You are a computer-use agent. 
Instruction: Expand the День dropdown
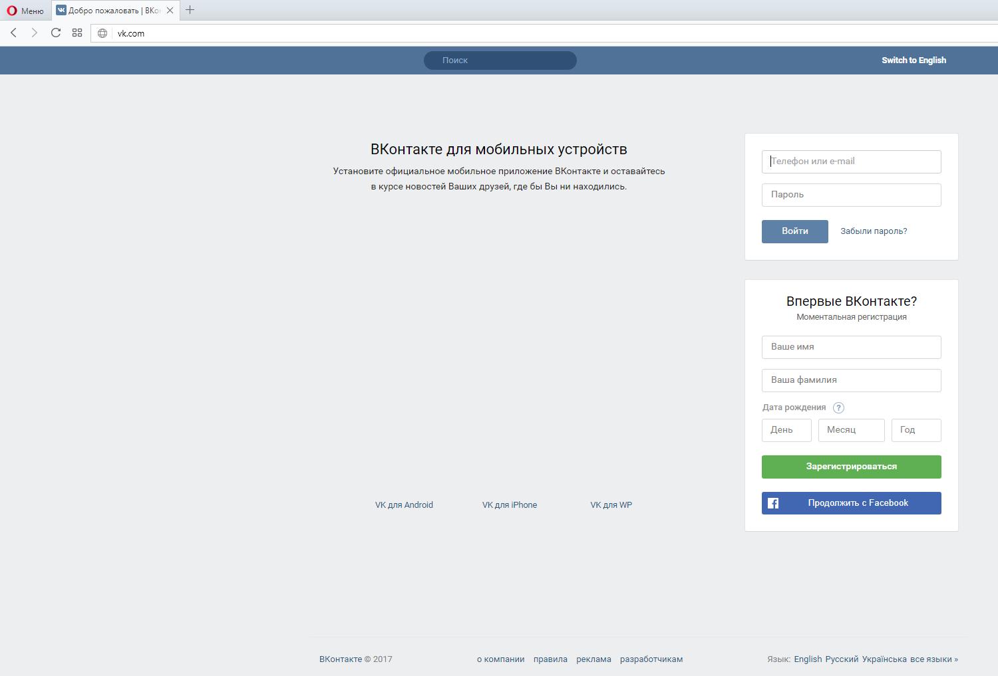pyautogui.click(x=786, y=430)
